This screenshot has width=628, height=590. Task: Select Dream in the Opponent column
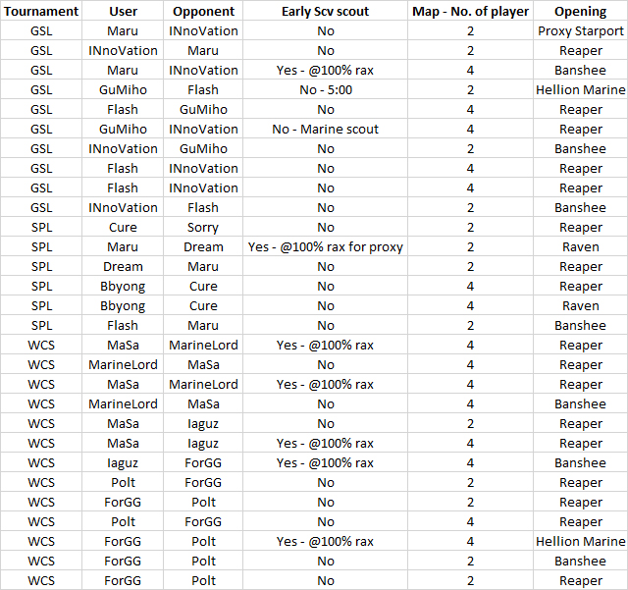click(x=203, y=246)
